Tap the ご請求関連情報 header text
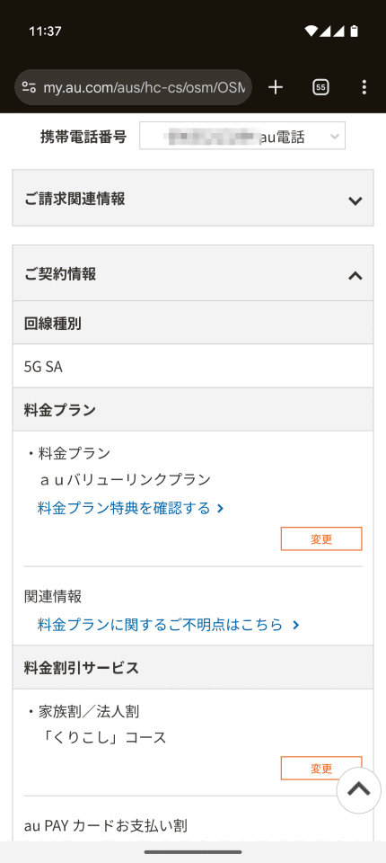 (x=75, y=199)
